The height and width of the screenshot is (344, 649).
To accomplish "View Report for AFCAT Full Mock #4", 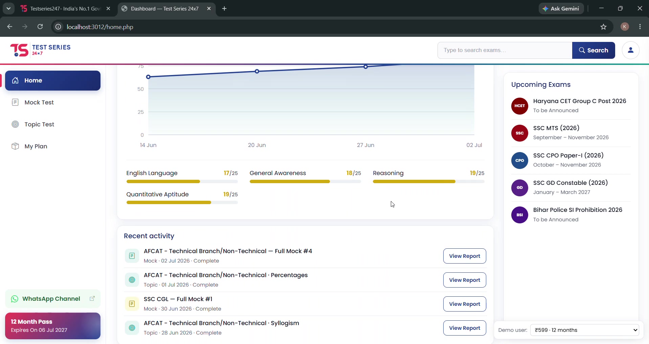I will point(465,256).
